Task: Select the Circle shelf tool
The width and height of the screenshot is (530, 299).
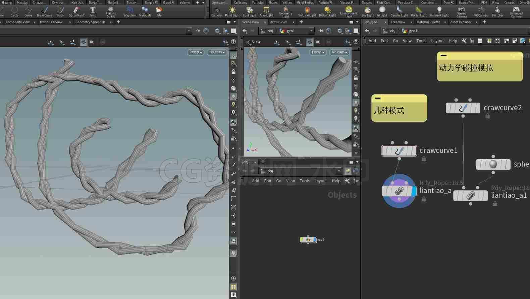Action: click(x=14, y=12)
